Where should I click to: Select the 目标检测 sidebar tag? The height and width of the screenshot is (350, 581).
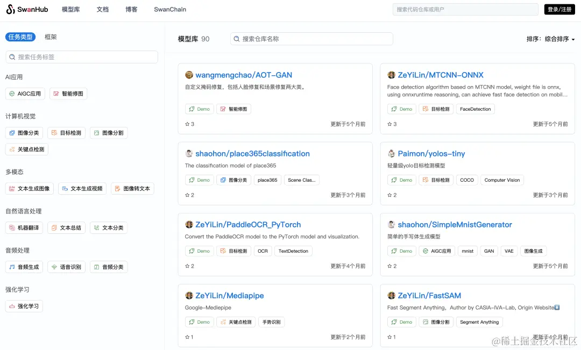(66, 133)
